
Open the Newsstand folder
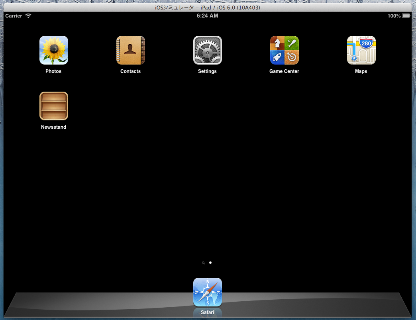[53, 106]
